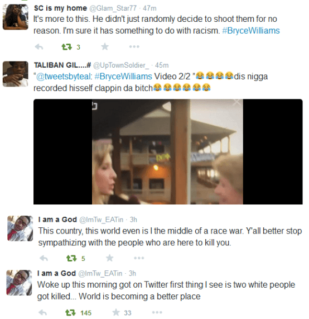Open SC is my home profile avatar
Viewport: 309px width, 319px height.
point(16,17)
